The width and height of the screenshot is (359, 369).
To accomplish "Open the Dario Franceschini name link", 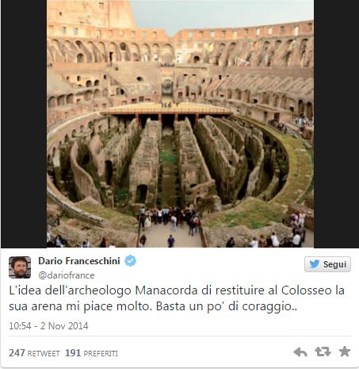I will (79, 261).
